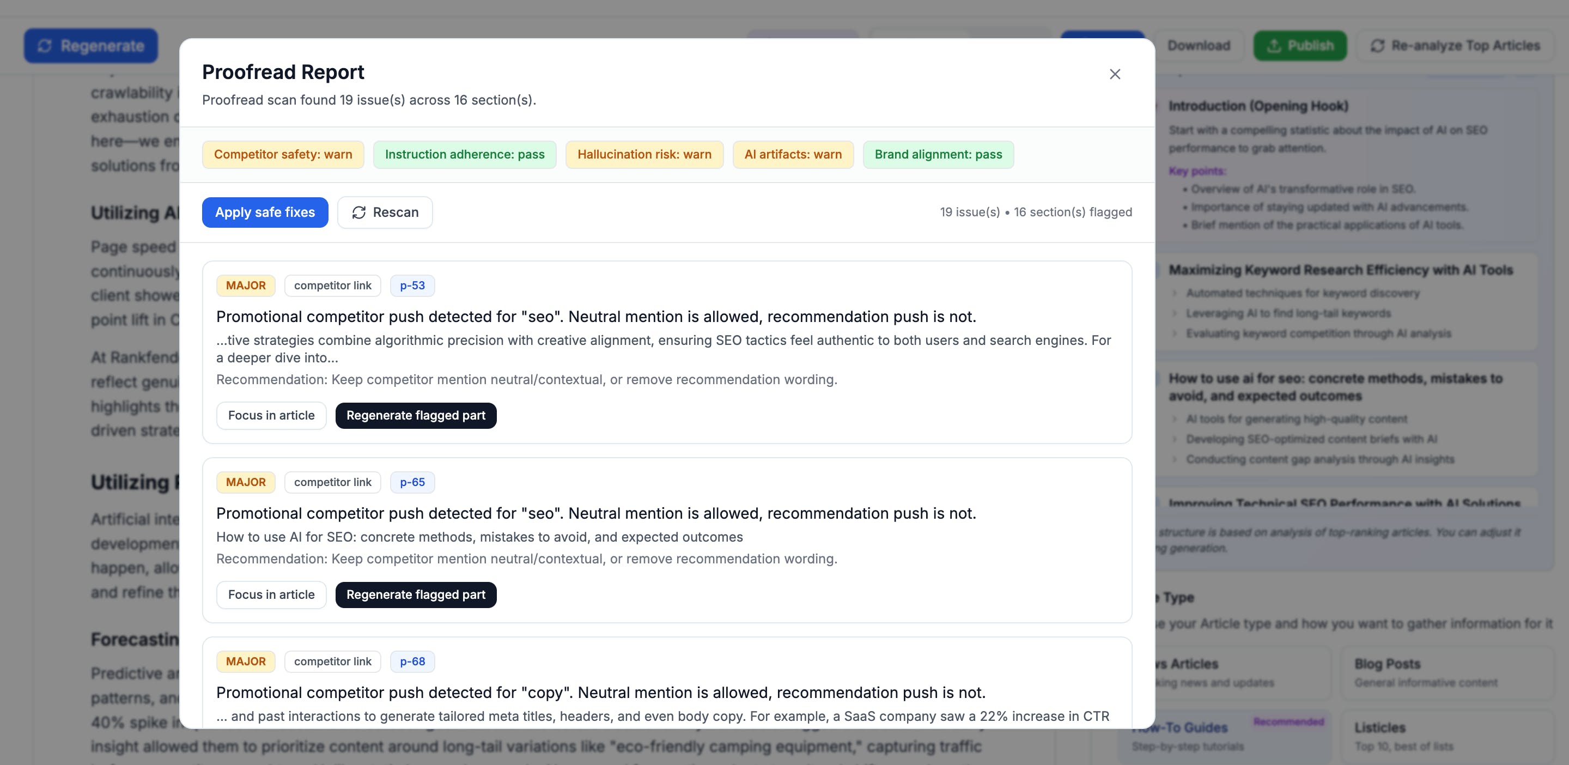Select Competitor safety: warn badge
The image size is (1569, 765).
[x=283, y=154]
